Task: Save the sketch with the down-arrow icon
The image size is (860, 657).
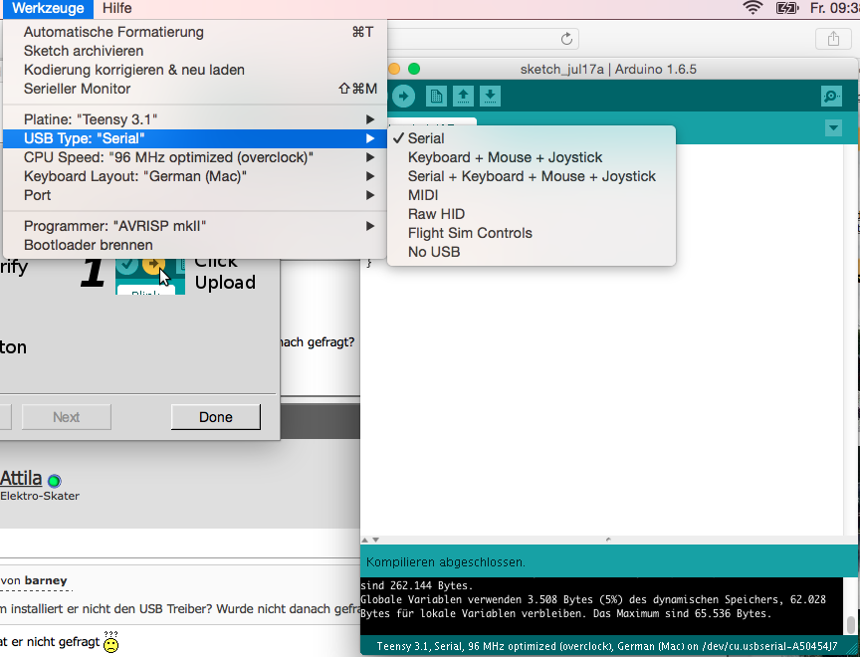Action: pyautogui.click(x=490, y=97)
